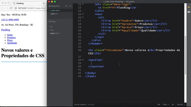The height and width of the screenshot is (107, 191).
Task: Zoom Brackets with green window button
Action: tap(55, 1)
